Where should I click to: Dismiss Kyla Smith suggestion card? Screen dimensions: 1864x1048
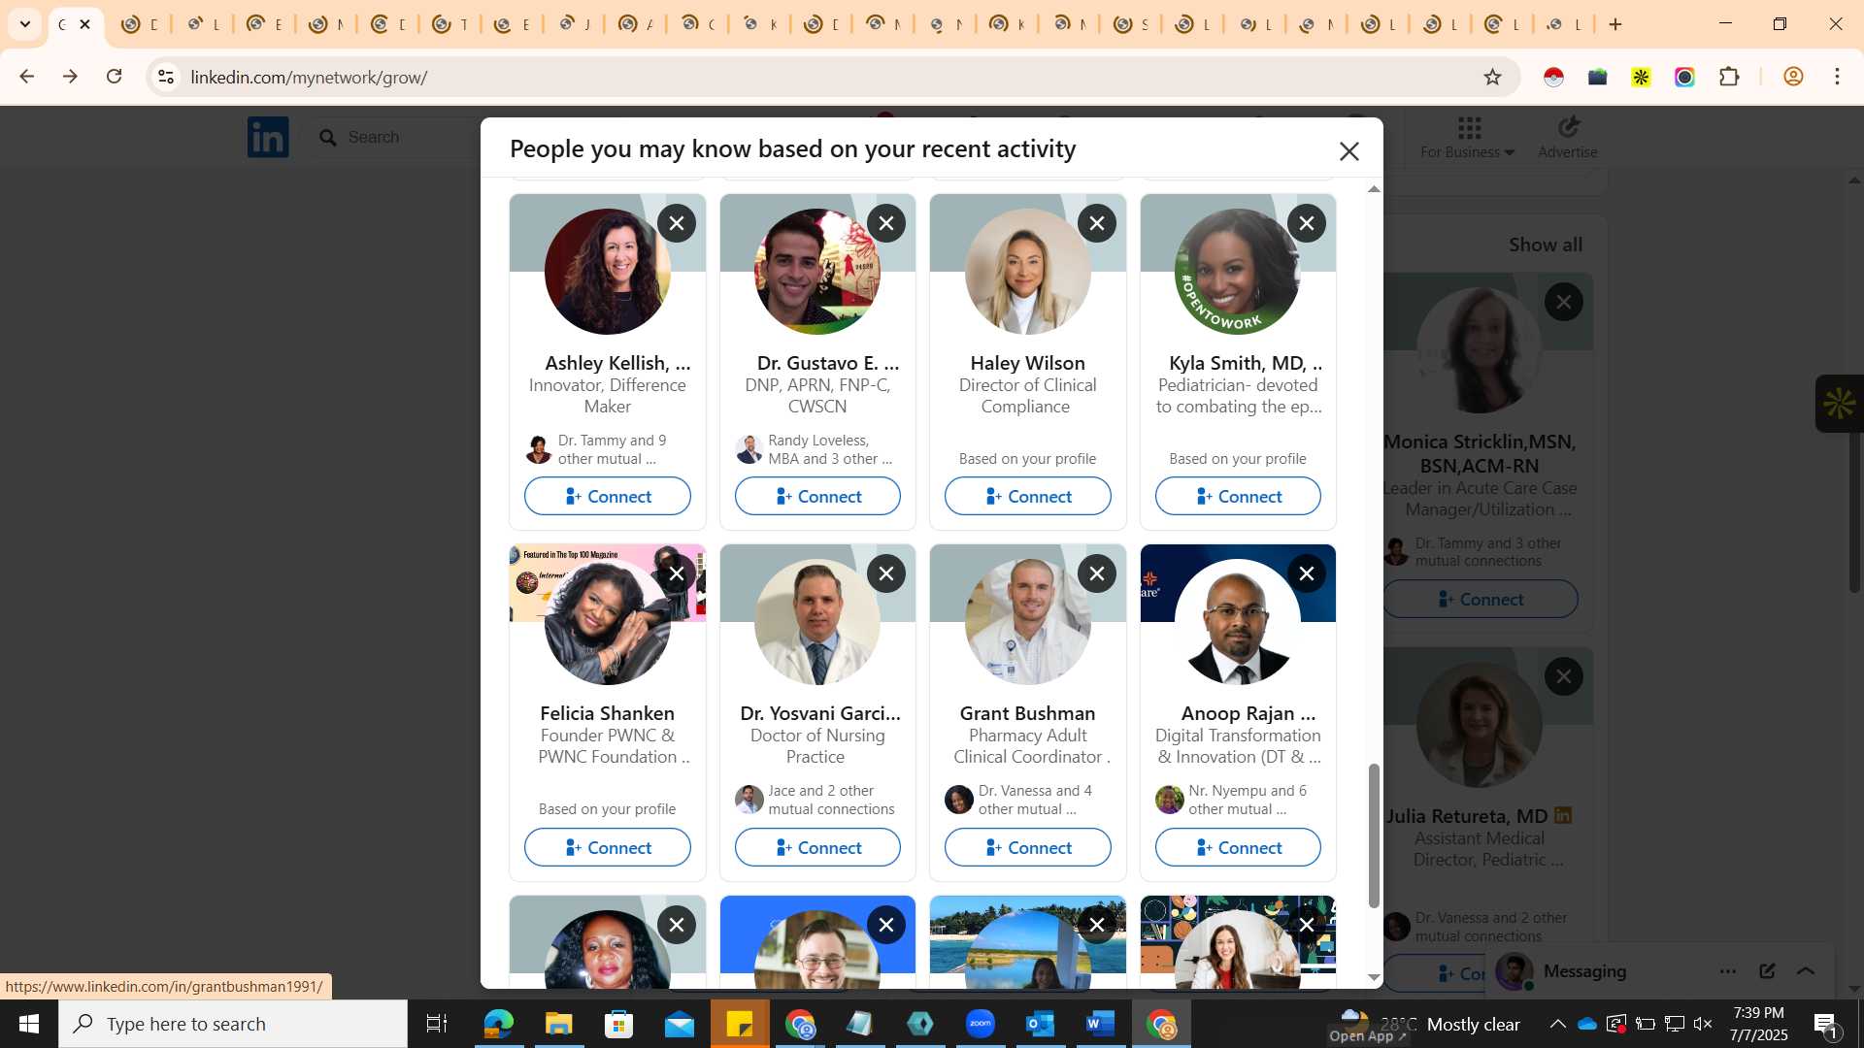[1307, 223]
